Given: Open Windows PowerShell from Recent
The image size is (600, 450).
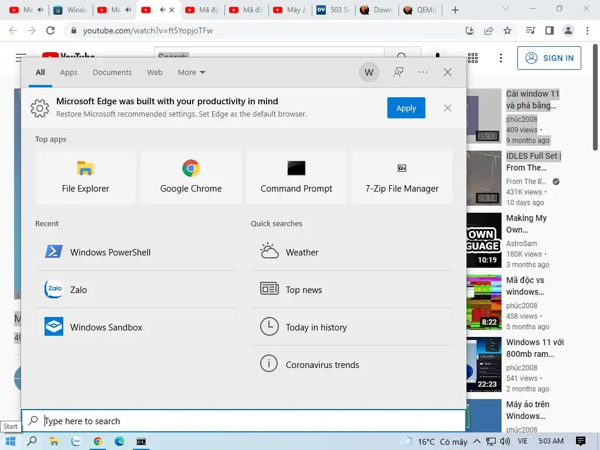Looking at the screenshot, I should tap(136, 252).
